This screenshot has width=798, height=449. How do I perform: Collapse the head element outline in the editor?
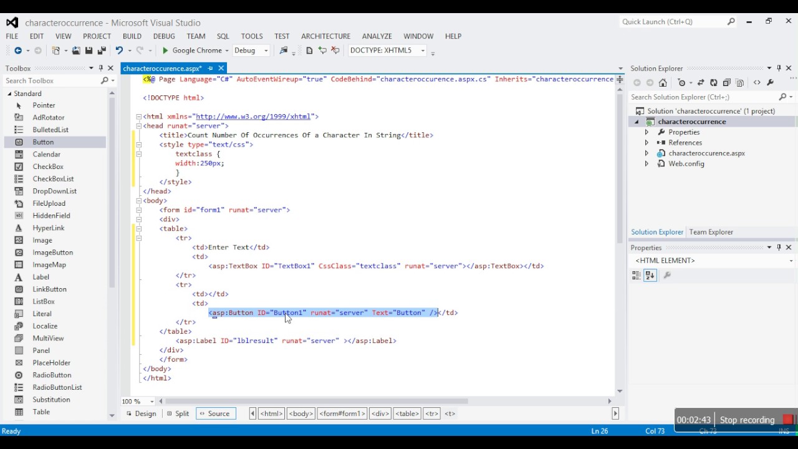[x=138, y=126]
